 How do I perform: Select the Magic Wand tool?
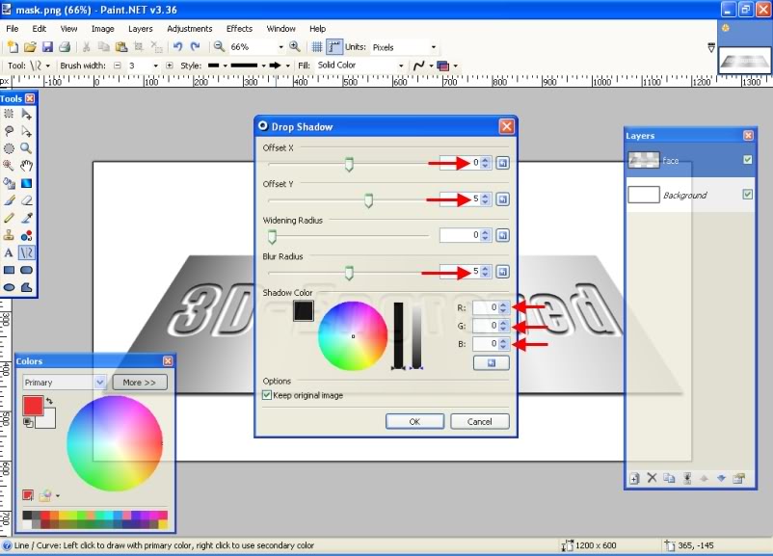[x=9, y=166]
